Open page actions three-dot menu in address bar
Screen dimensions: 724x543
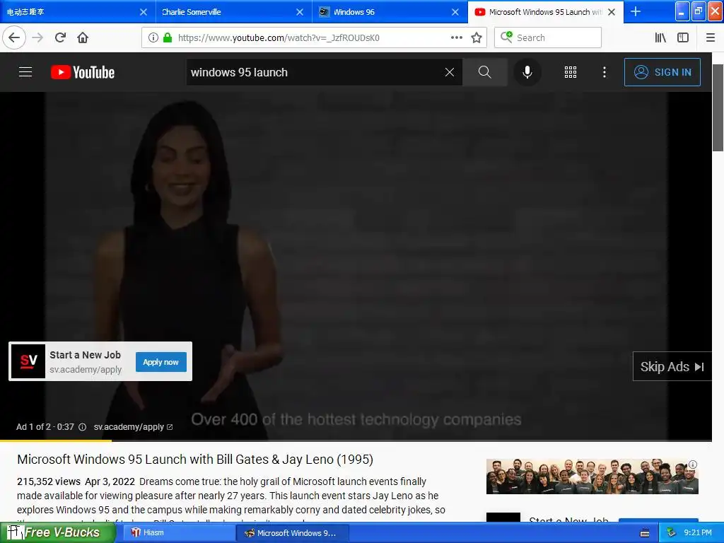457,38
